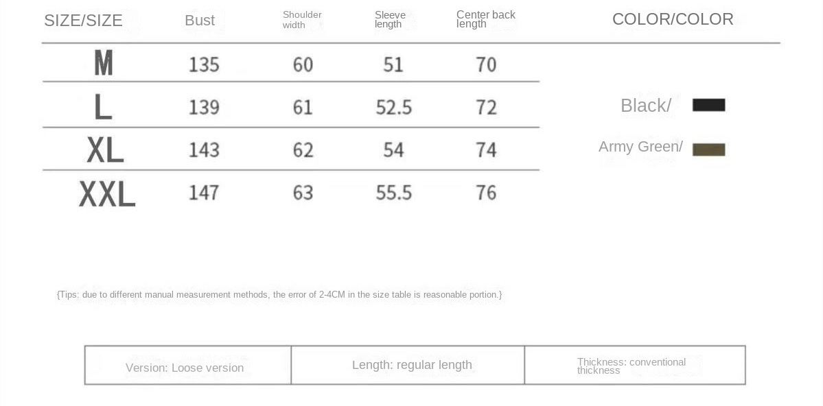This screenshot has height=406, width=823.
Task: Click the COLOR/COLOR heading
Action: 673,19
